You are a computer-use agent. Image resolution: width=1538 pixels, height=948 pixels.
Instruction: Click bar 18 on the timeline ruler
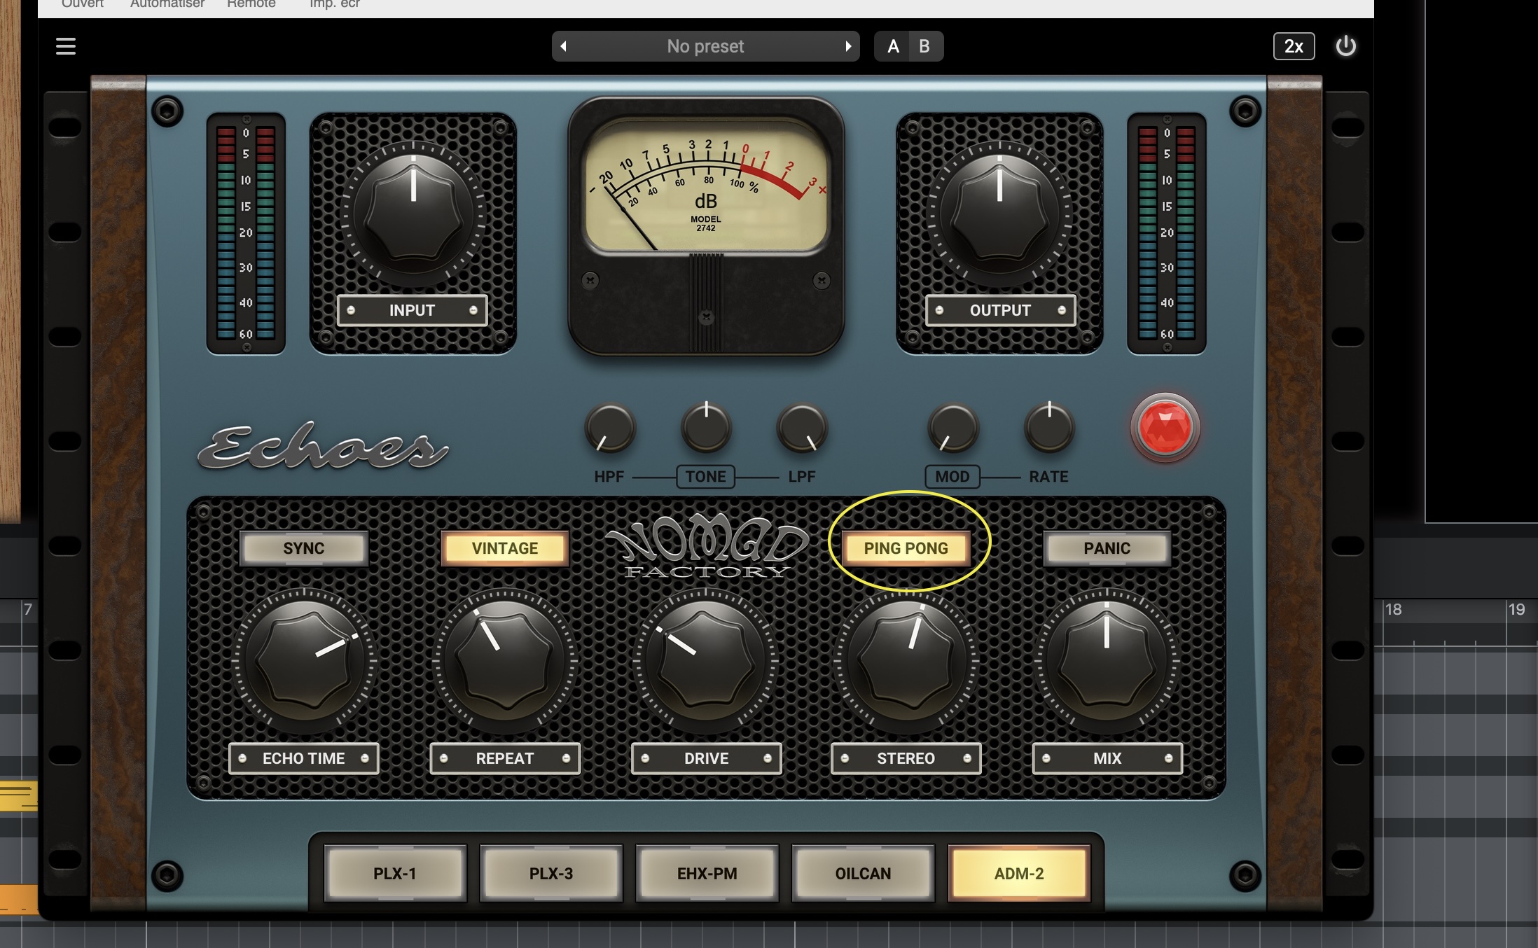point(1394,609)
